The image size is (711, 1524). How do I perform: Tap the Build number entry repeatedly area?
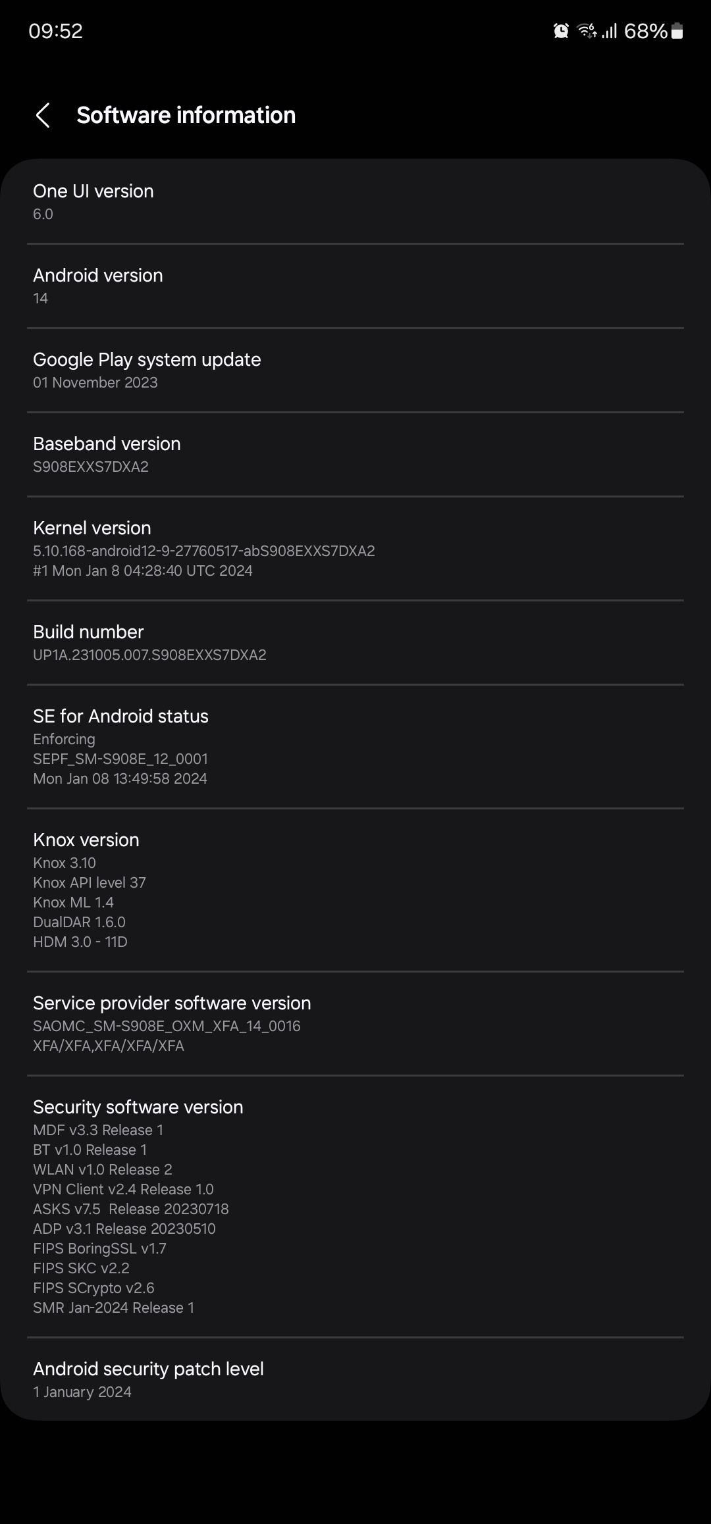[x=355, y=642]
